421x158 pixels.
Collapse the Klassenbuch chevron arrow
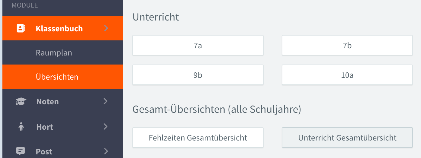point(106,28)
